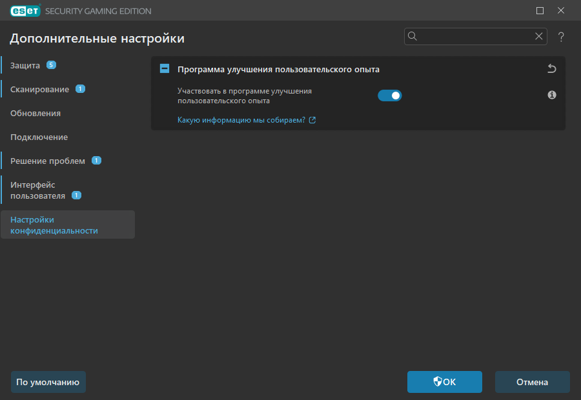Open help via the question mark icon
This screenshot has height=400, width=581.
pos(561,37)
